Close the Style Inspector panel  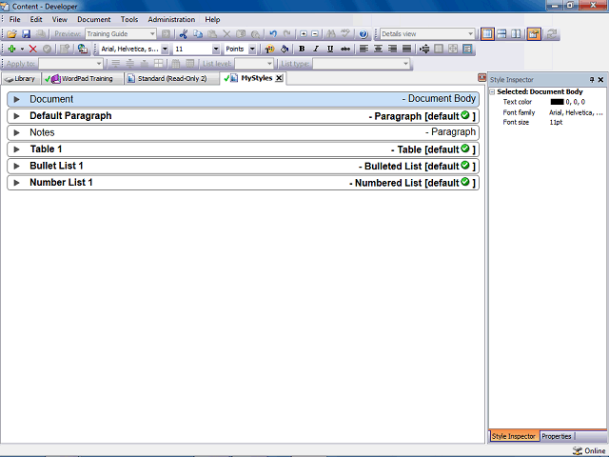click(600, 80)
